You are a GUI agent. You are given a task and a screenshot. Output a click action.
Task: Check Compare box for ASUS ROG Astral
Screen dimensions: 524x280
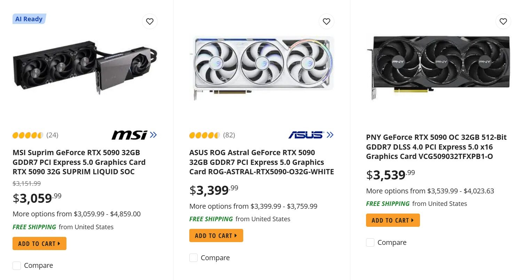point(193,258)
